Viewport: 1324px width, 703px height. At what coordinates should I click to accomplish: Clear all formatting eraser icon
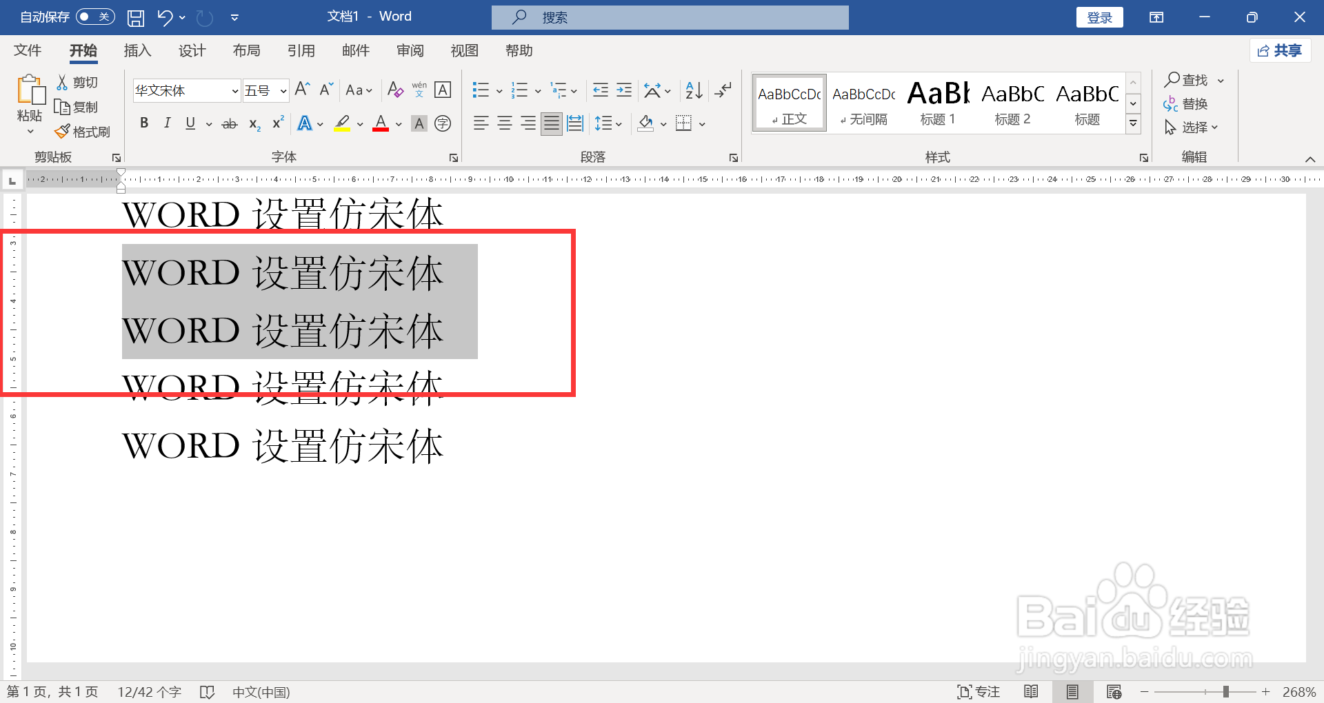(395, 90)
